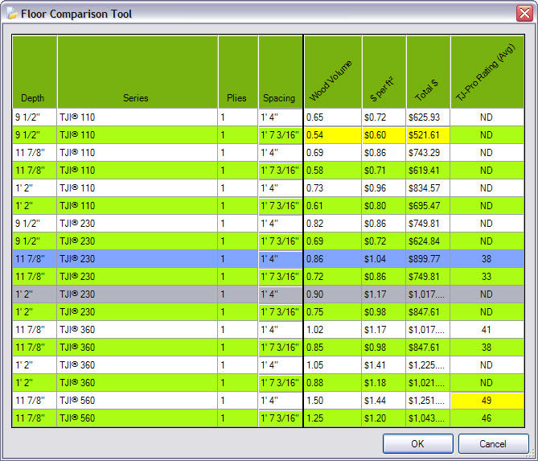Image resolution: width=538 pixels, height=461 pixels.
Task: Select the yellow $0.60 cost cell
Action: point(384,135)
